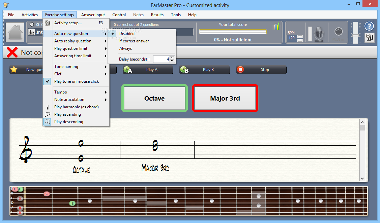Screen dimensions: 380x223
Task: Open the Tools menu
Action: pos(176,15)
